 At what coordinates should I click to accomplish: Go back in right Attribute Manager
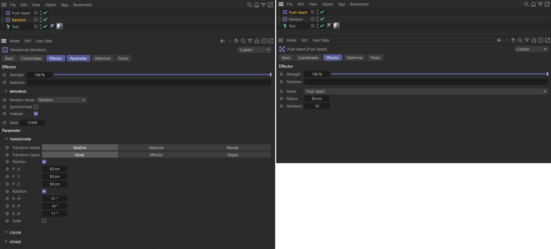[499, 40]
